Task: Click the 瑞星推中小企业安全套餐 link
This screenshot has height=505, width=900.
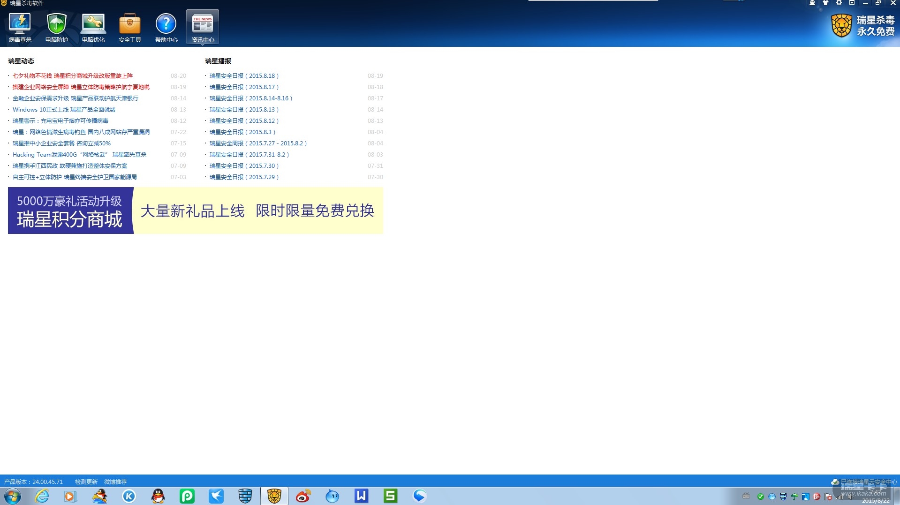Action: pyautogui.click(x=61, y=143)
